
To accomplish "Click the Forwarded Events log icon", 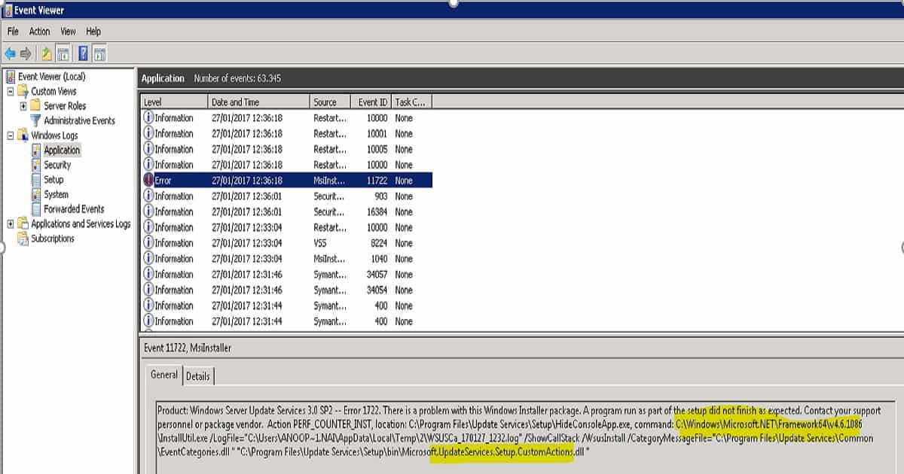I will (x=37, y=209).
